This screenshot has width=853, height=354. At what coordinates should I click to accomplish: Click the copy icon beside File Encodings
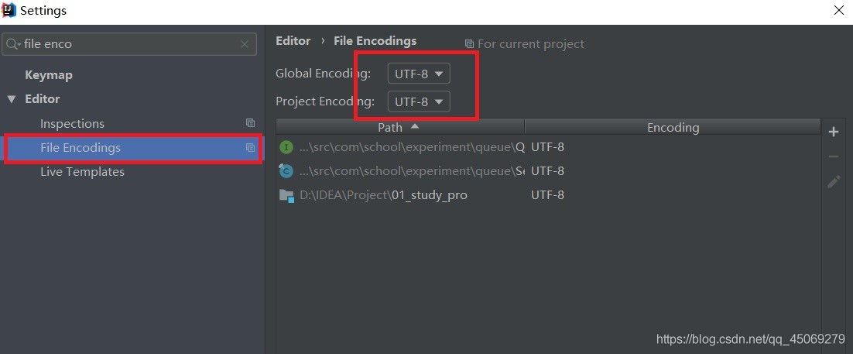[250, 147]
